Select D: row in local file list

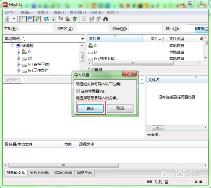145,52
